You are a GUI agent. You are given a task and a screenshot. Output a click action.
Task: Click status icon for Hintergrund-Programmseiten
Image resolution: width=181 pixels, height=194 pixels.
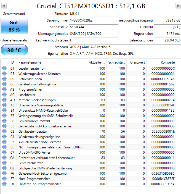point(4,184)
